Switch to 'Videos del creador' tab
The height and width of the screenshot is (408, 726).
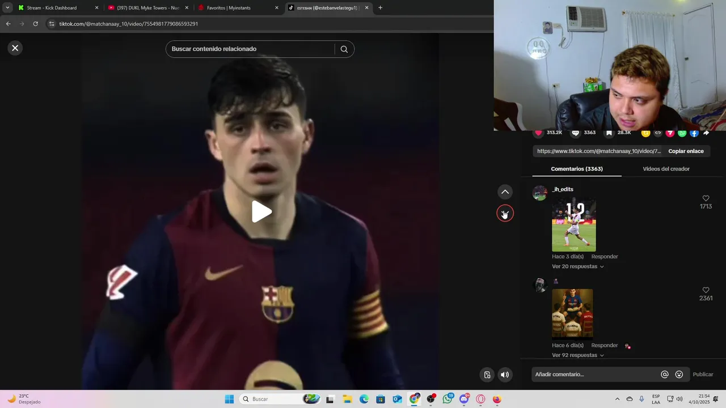(x=666, y=169)
